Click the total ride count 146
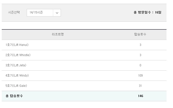 [141, 96]
